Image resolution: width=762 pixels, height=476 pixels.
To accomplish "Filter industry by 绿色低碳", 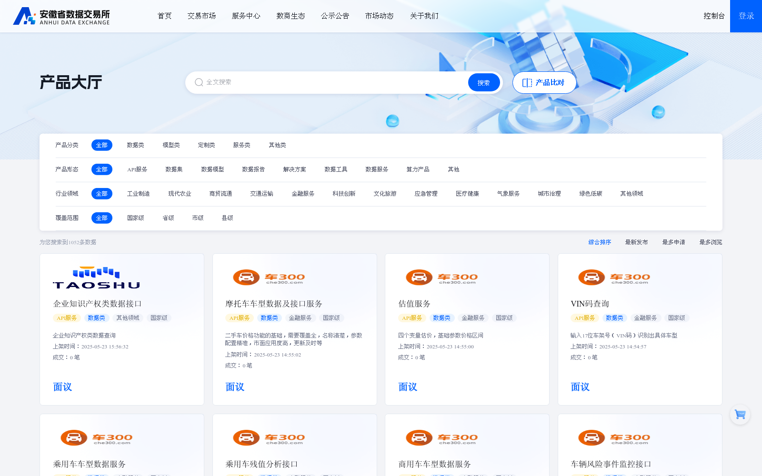I will [591, 194].
